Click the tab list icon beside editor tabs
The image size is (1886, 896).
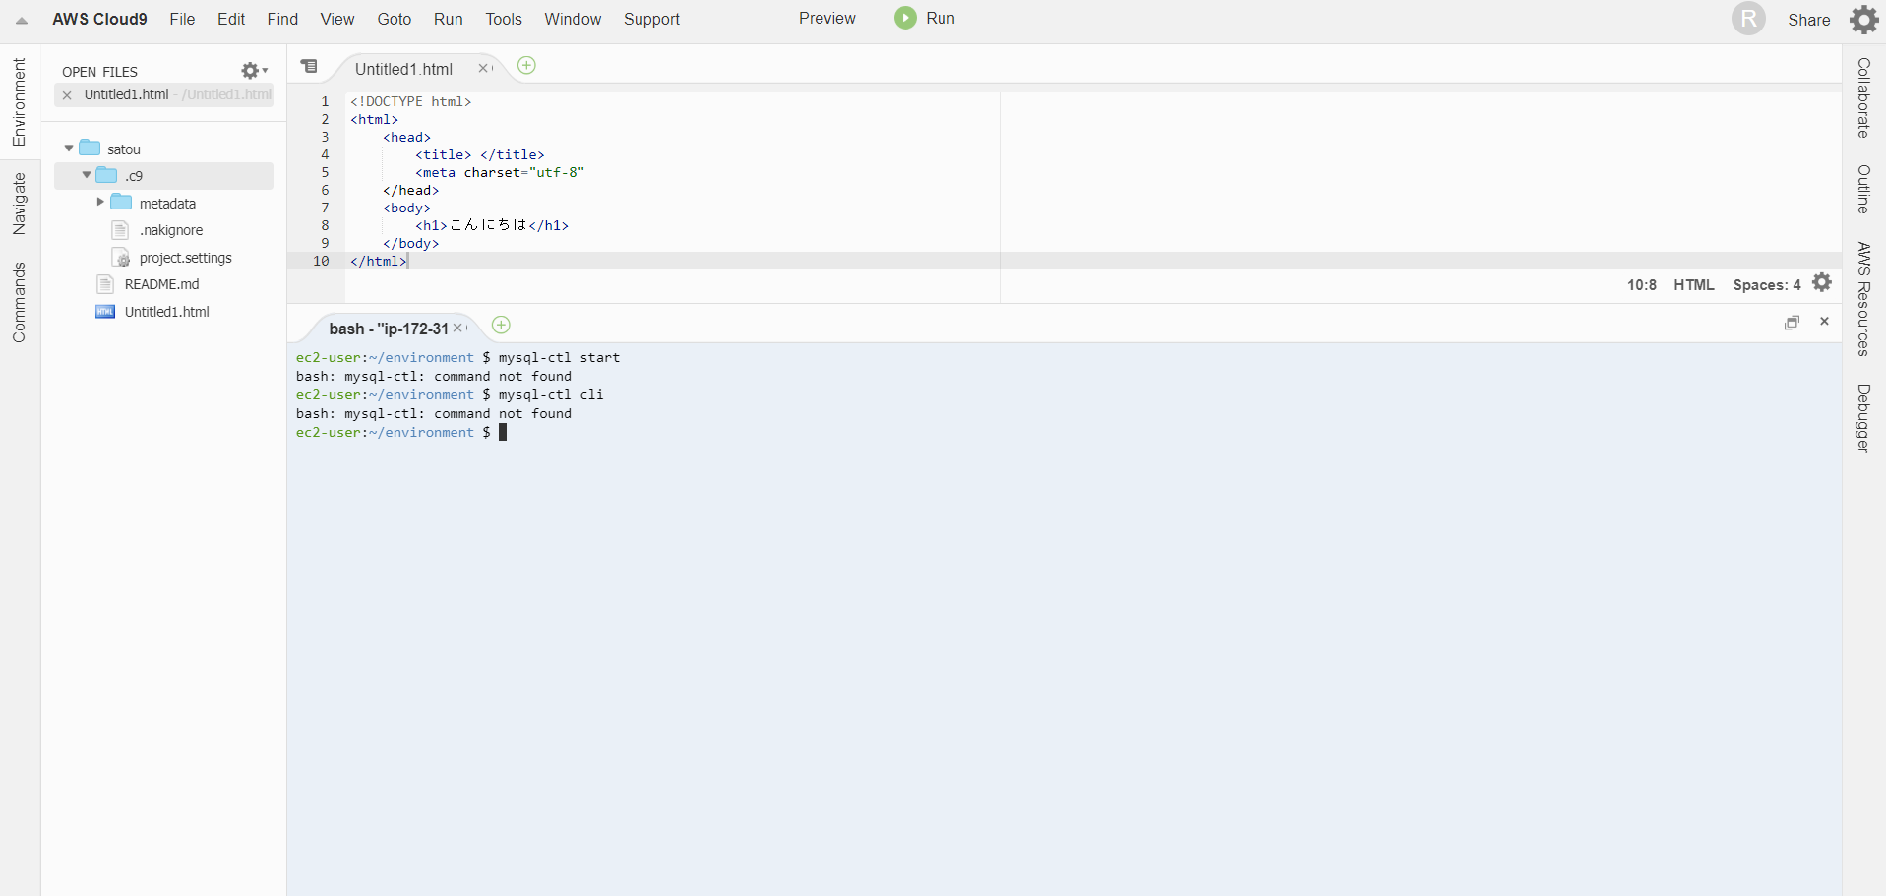click(310, 66)
